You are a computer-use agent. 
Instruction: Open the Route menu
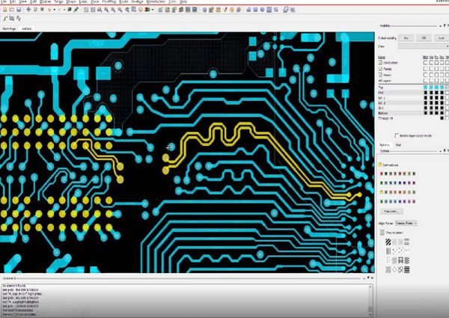123,1
